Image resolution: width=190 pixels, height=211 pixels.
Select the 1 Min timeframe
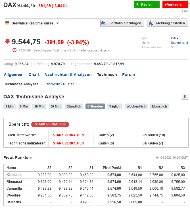(10, 106)
